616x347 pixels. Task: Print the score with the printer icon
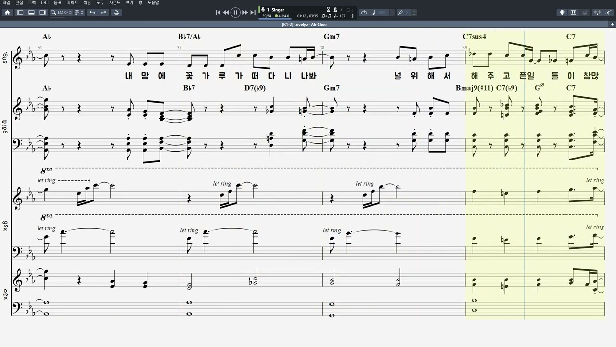click(116, 13)
